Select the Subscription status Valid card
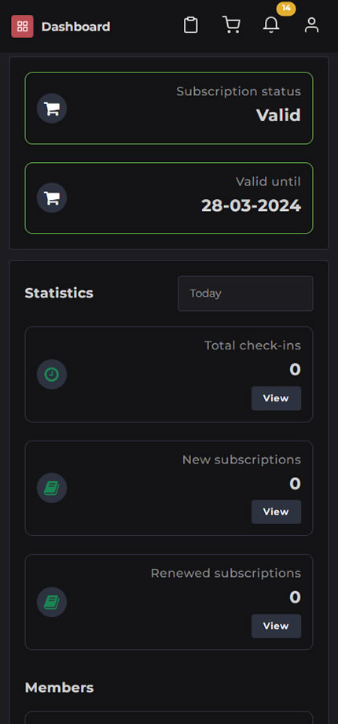Viewport: 338px width, 724px height. pyautogui.click(x=169, y=109)
